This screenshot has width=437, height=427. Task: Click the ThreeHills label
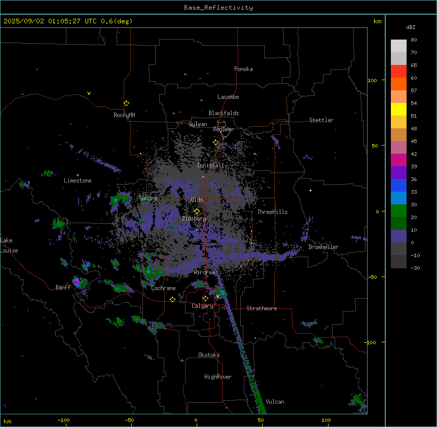coord(272,212)
